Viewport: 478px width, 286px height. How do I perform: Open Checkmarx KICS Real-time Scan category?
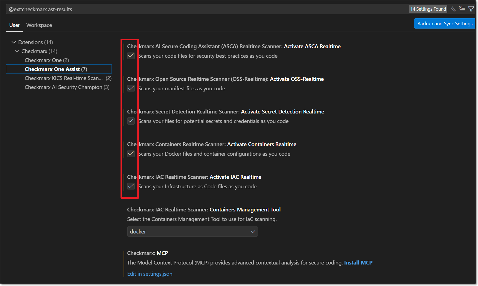pos(64,78)
